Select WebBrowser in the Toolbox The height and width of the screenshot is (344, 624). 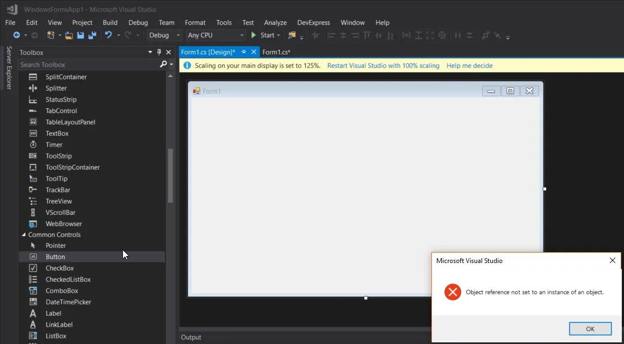click(x=92, y=224)
